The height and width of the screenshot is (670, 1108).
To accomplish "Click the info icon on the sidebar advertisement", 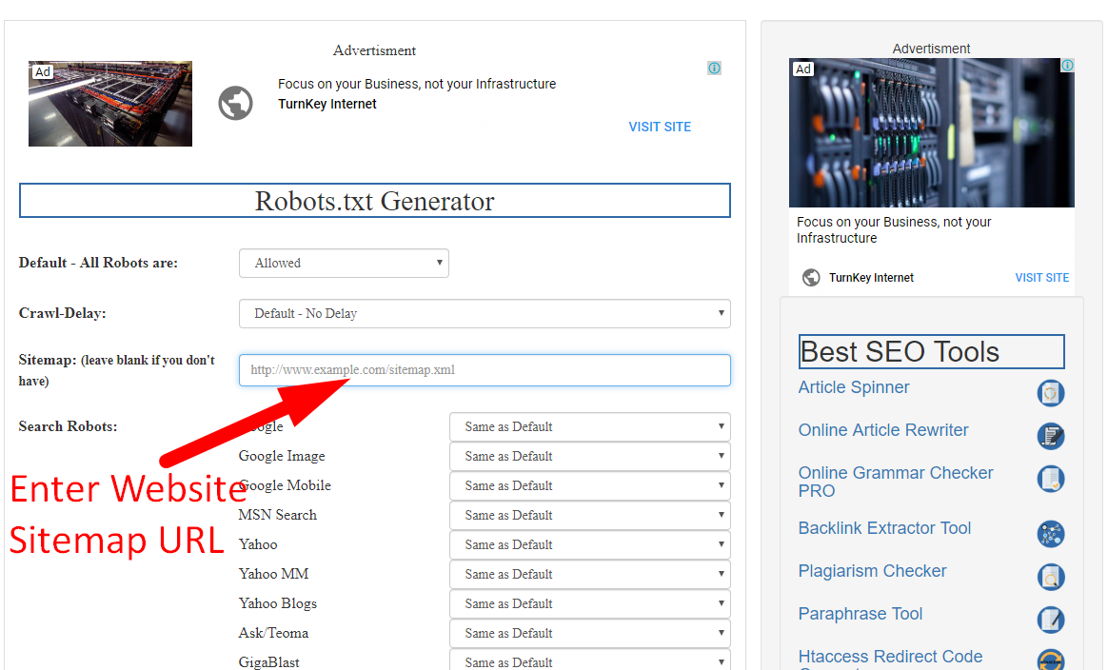I will 1067,65.
